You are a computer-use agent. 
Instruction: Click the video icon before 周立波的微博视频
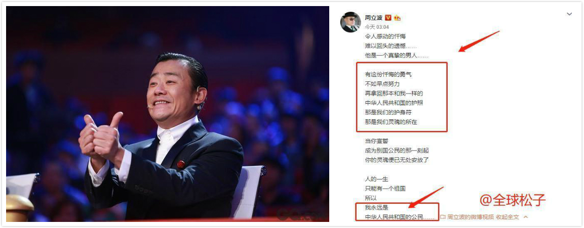pos(443,217)
